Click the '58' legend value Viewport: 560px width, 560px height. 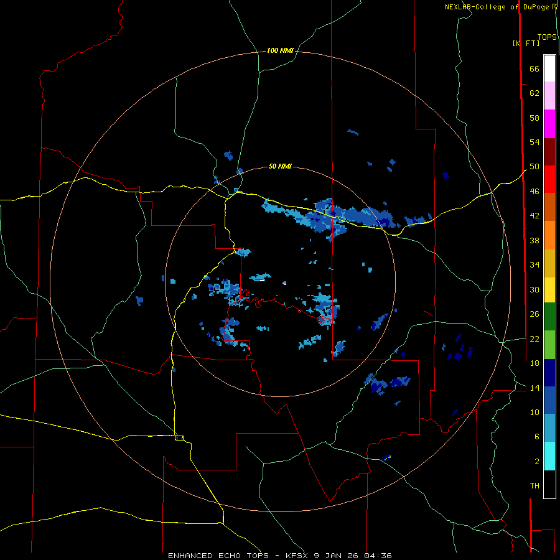point(534,118)
